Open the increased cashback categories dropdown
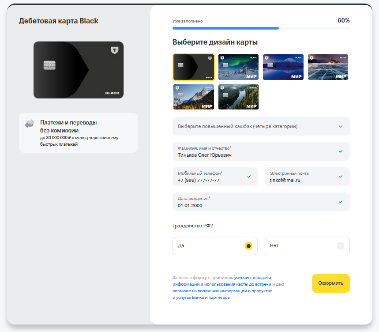The width and height of the screenshot is (379, 332). [261, 126]
